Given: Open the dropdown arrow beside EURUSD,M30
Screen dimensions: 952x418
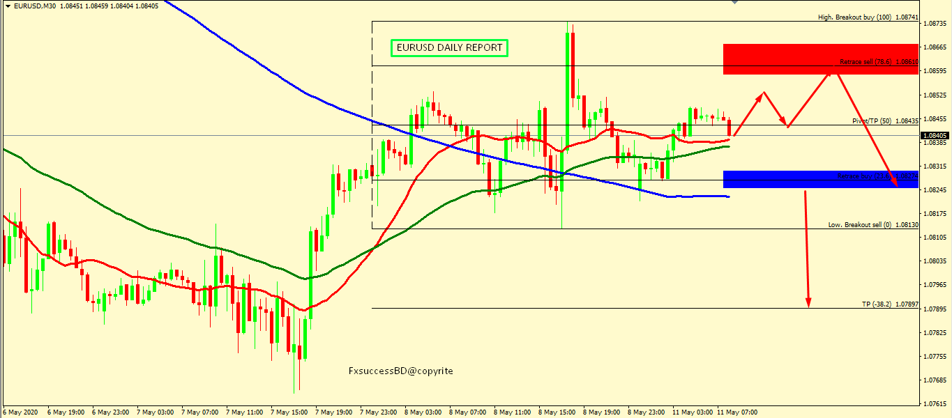Looking at the screenshot, I should click(x=8, y=6).
